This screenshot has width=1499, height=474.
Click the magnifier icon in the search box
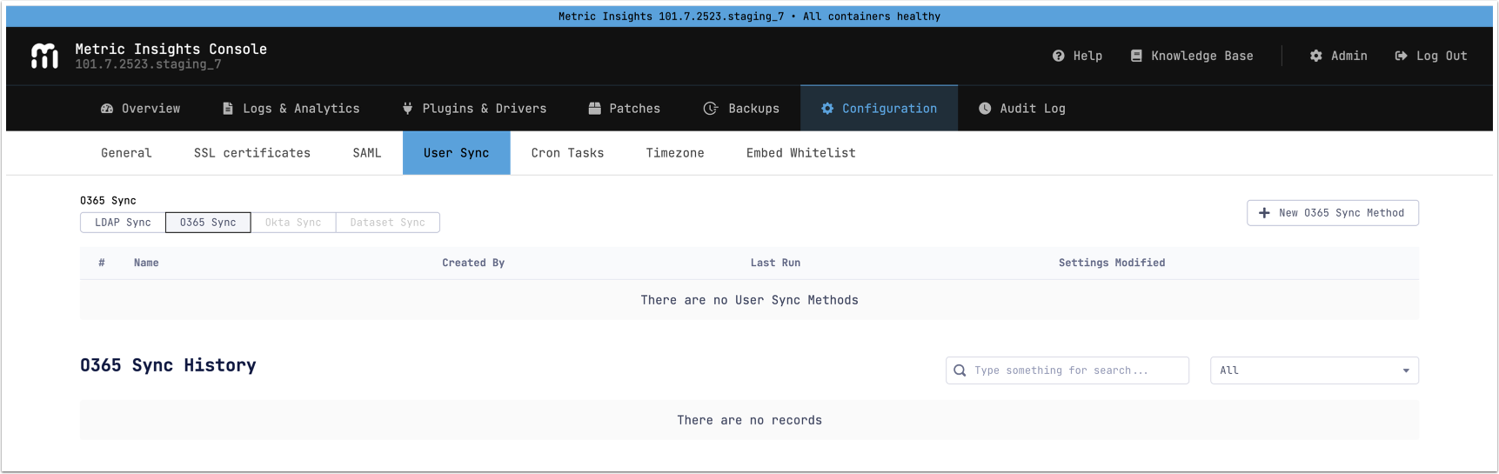(x=960, y=371)
